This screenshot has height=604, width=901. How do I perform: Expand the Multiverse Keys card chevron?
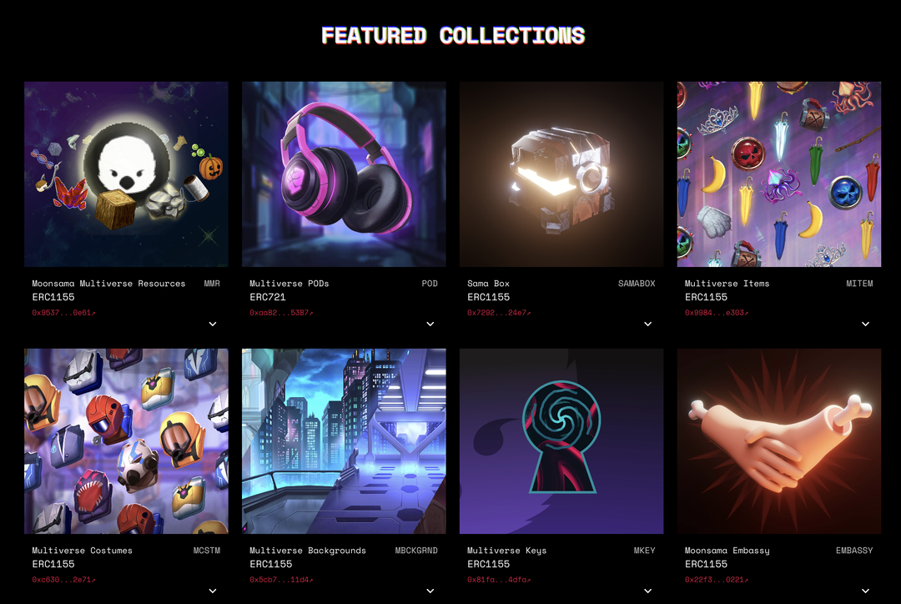click(647, 591)
